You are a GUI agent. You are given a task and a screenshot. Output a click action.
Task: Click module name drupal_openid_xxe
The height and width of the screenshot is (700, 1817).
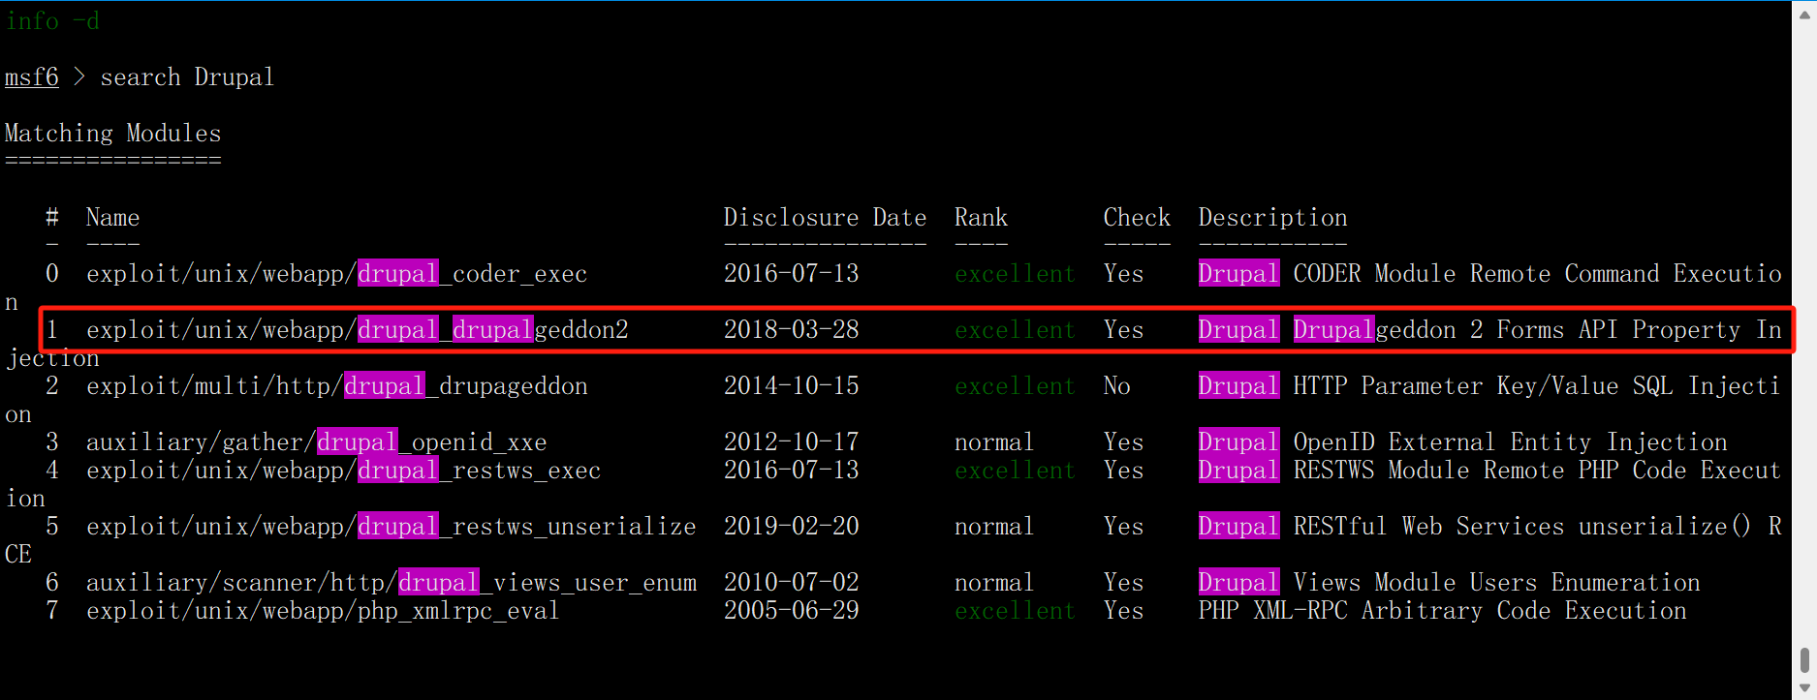point(316,442)
